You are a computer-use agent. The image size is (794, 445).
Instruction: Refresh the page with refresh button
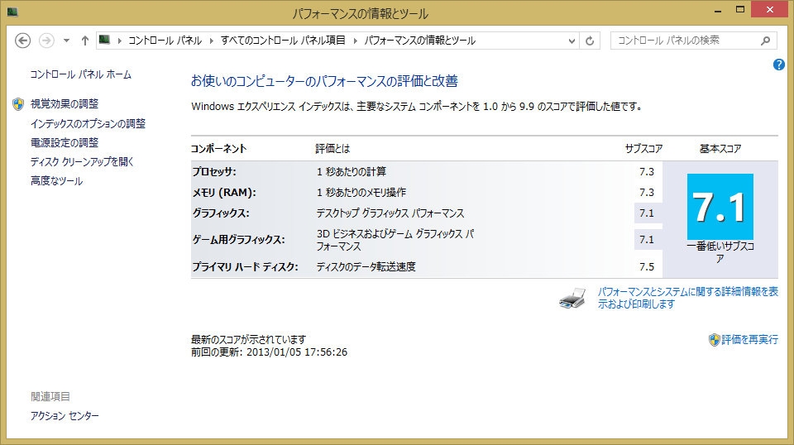(x=590, y=41)
